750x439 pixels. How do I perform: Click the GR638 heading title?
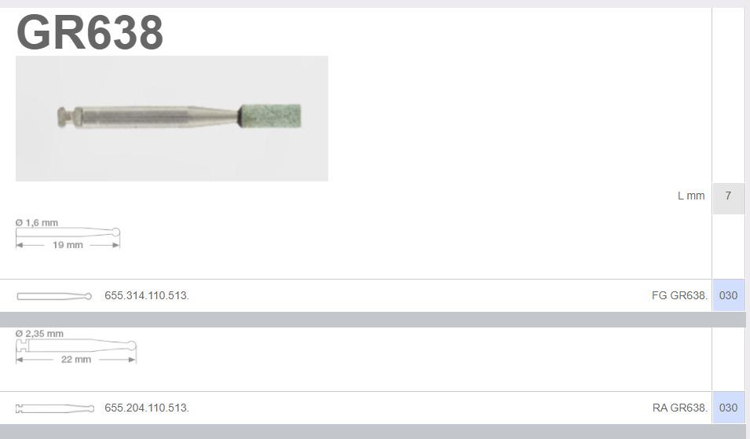(90, 32)
